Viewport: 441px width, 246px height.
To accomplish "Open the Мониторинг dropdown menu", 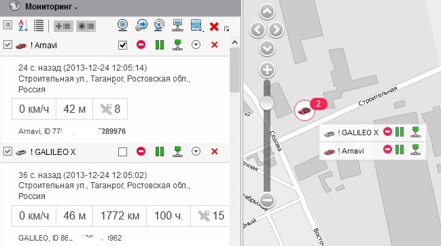I will pyautogui.click(x=51, y=7).
